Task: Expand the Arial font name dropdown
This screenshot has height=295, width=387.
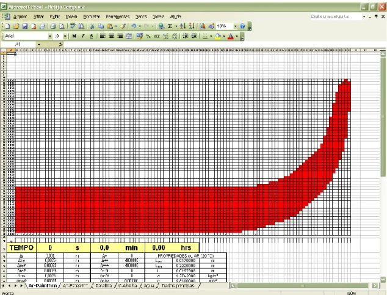Action: tap(50, 36)
